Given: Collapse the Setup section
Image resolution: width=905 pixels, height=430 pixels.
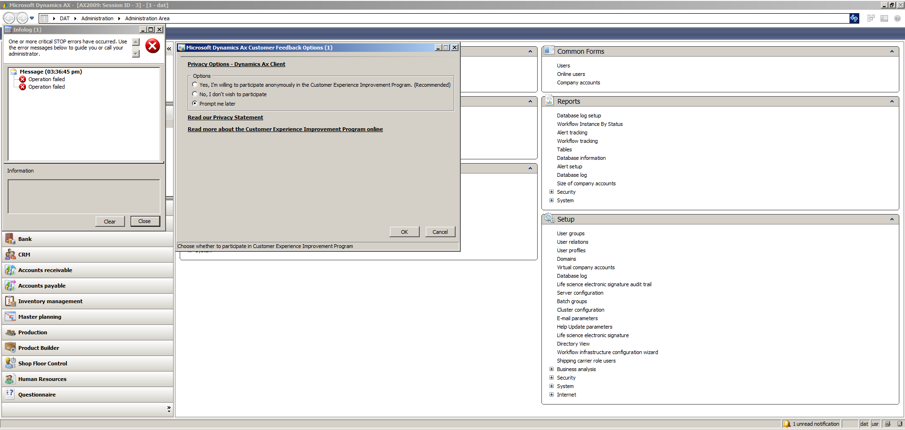Looking at the screenshot, I should point(892,219).
